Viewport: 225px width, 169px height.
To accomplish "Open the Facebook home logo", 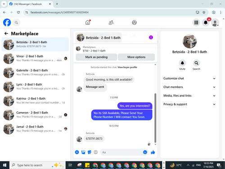I will pos(7,23).
